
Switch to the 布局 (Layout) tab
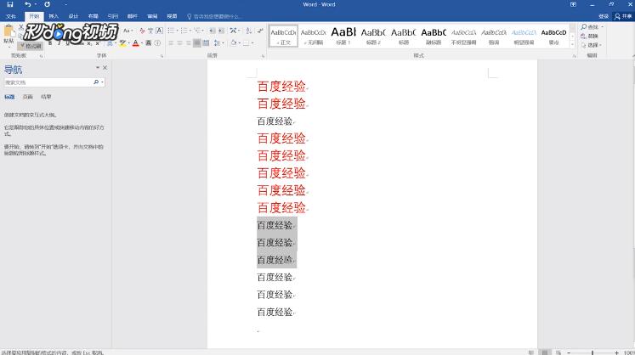[x=94, y=16]
